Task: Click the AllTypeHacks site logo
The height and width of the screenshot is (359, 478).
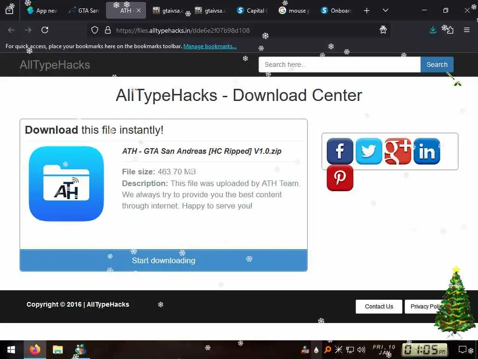Action: pos(55,65)
